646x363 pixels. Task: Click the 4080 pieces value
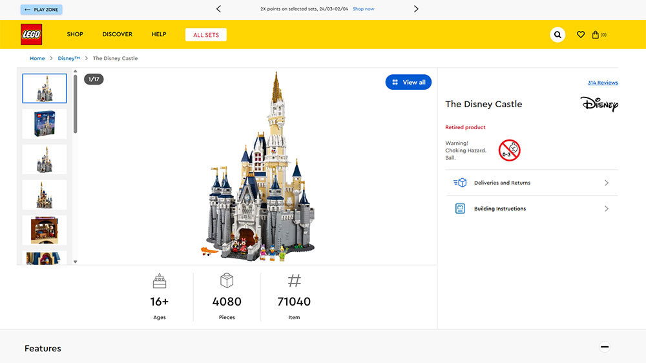pyautogui.click(x=227, y=302)
